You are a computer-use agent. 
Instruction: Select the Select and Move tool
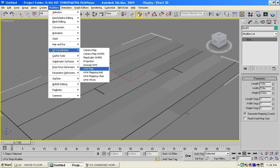coord(87,14)
